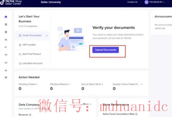This screenshot has width=172, height=117.
Task: Click the icon next to VAT number
Action: click(x=20, y=45)
